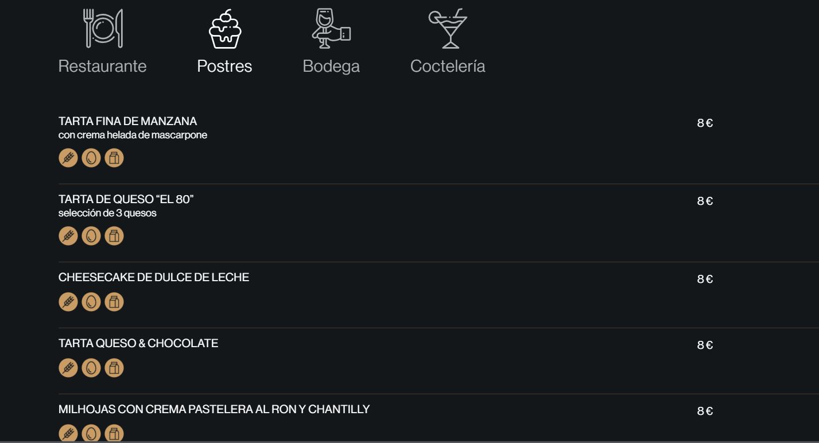Select the Postres cupcake icon

click(x=224, y=29)
